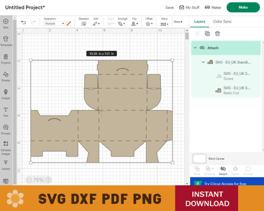This screenshot has height=211, width=264.
Task: Expand the More toolbar menu
Action: [178, 22]
